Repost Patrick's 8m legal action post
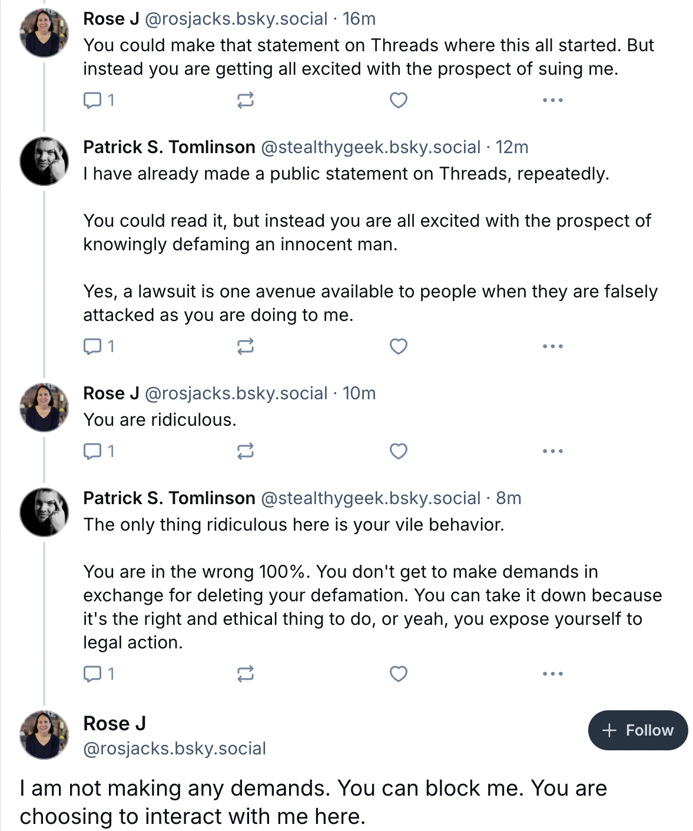Viewport: 693px width, 831px height. 245,673
